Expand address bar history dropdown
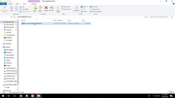 click(144, 17)
